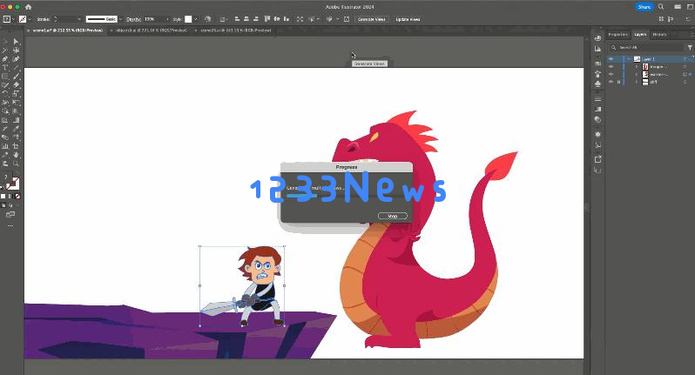Image resolution: width=695 pixels, height=375 pixels.
Task: Click the horizontal align center icon
Action: tap(246, 19)
